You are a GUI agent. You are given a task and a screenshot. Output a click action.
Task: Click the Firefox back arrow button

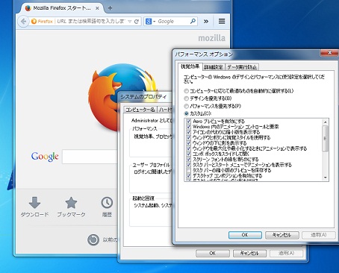coord(23,22)
